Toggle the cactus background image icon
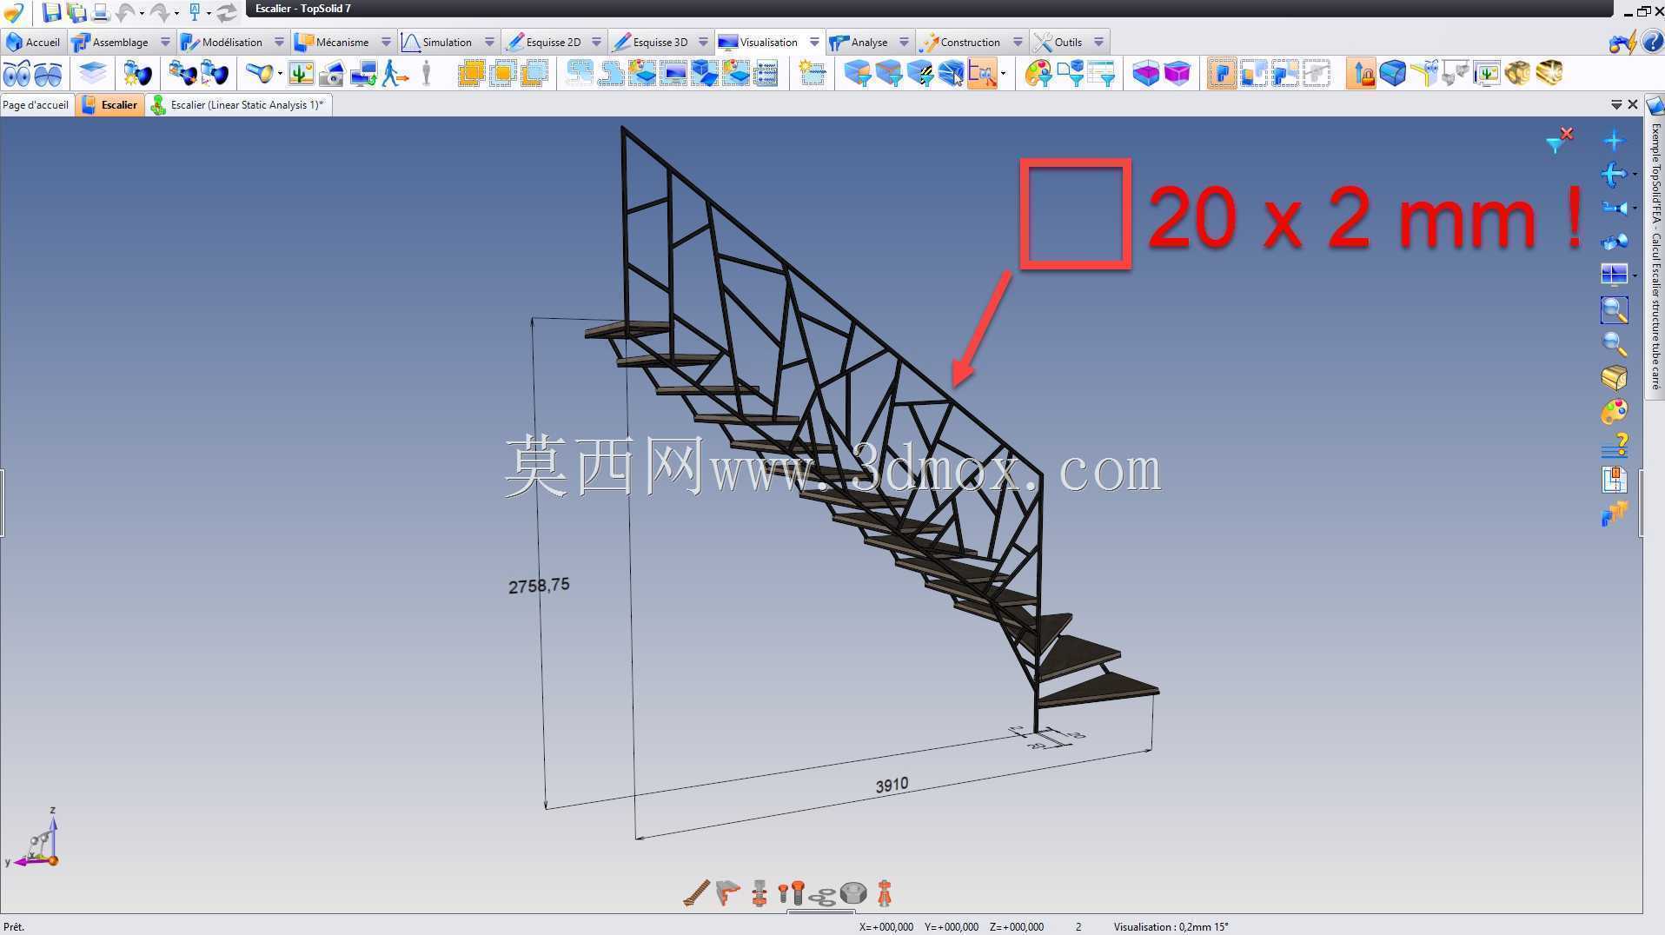The image size is (1665, 935). (x=301, y=74)
